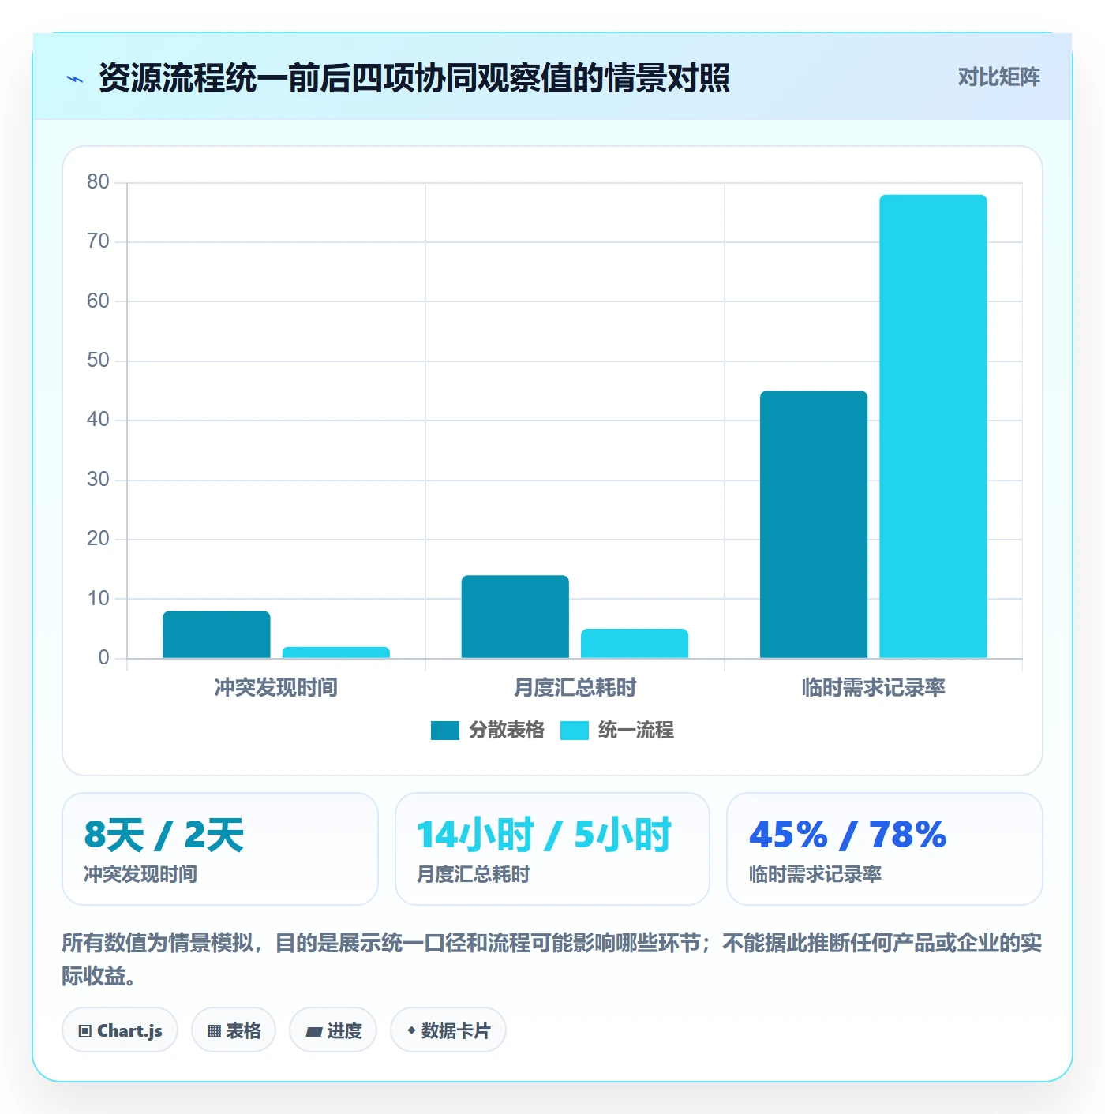
Task: Click the disclaimer text starting 所有数值为情景模拟
Action: [x=552, y=959]
